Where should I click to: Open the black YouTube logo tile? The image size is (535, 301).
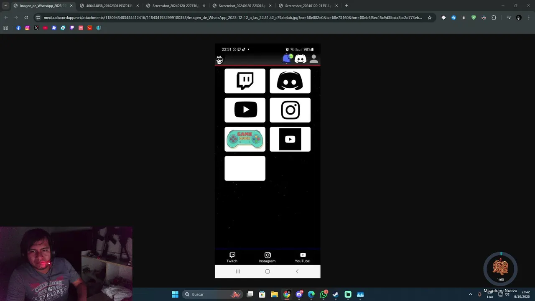click(290, 139)
